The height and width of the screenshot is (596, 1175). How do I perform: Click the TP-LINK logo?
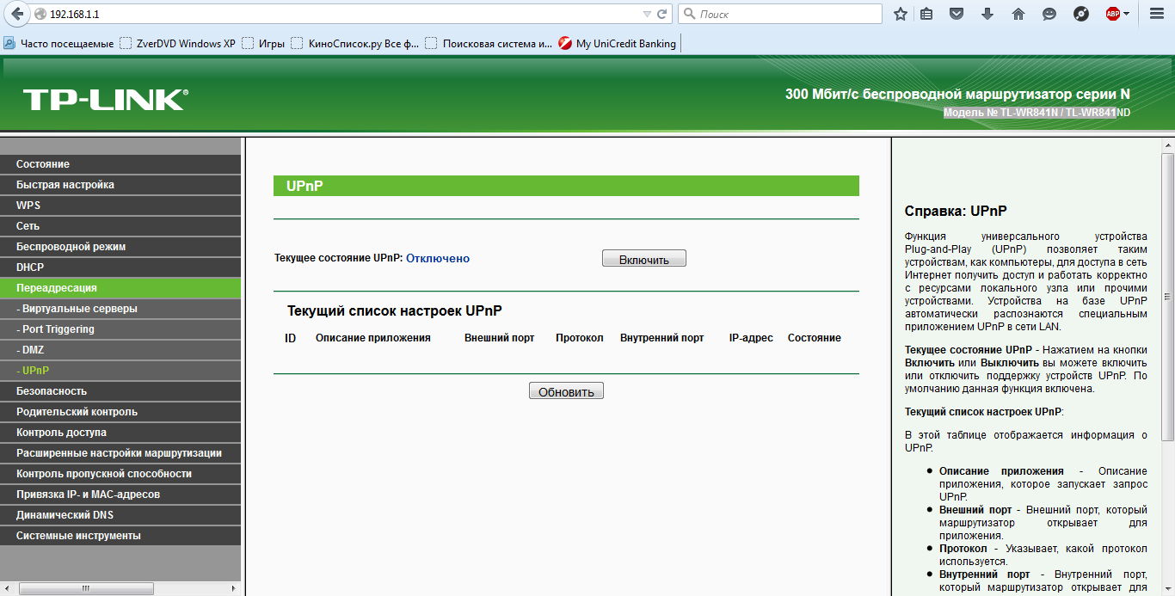click(105, 100)
